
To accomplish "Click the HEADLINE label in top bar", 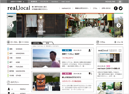I will 110,1.
